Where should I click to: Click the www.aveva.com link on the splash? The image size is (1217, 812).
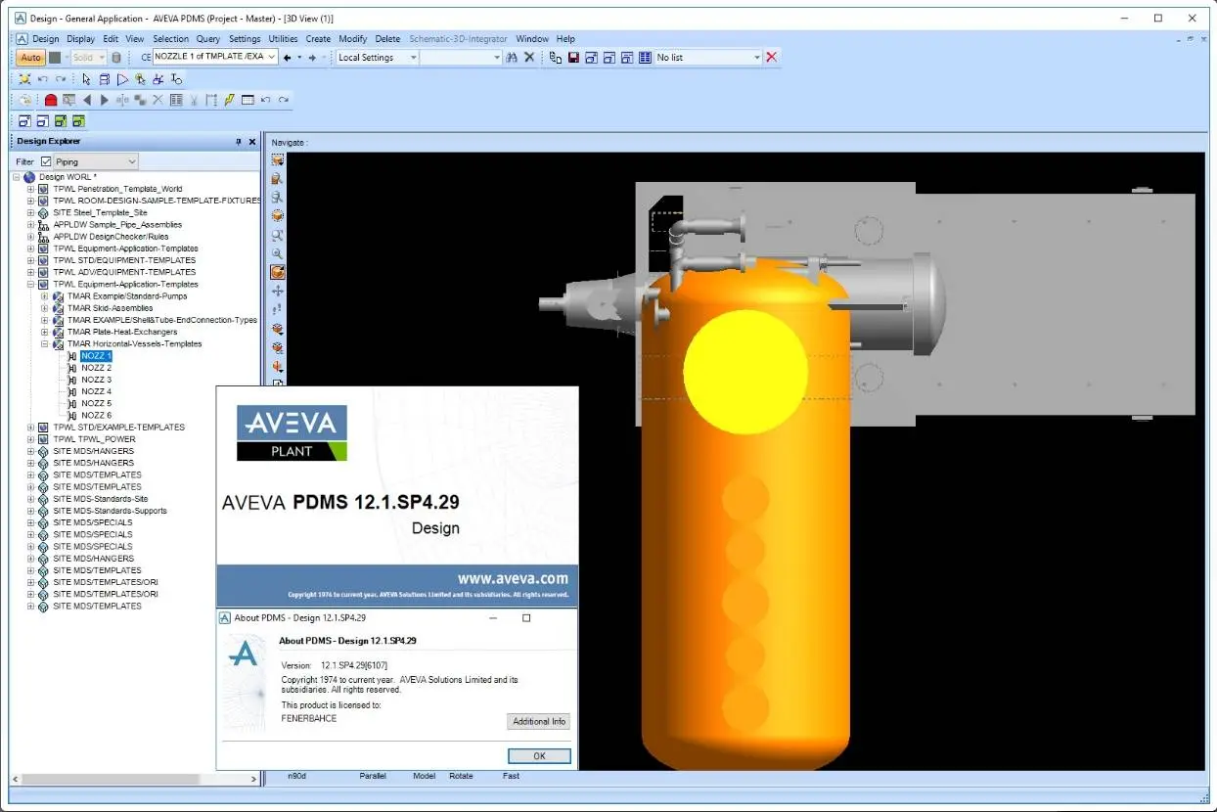pyautogui.click(x=513, y=578)
